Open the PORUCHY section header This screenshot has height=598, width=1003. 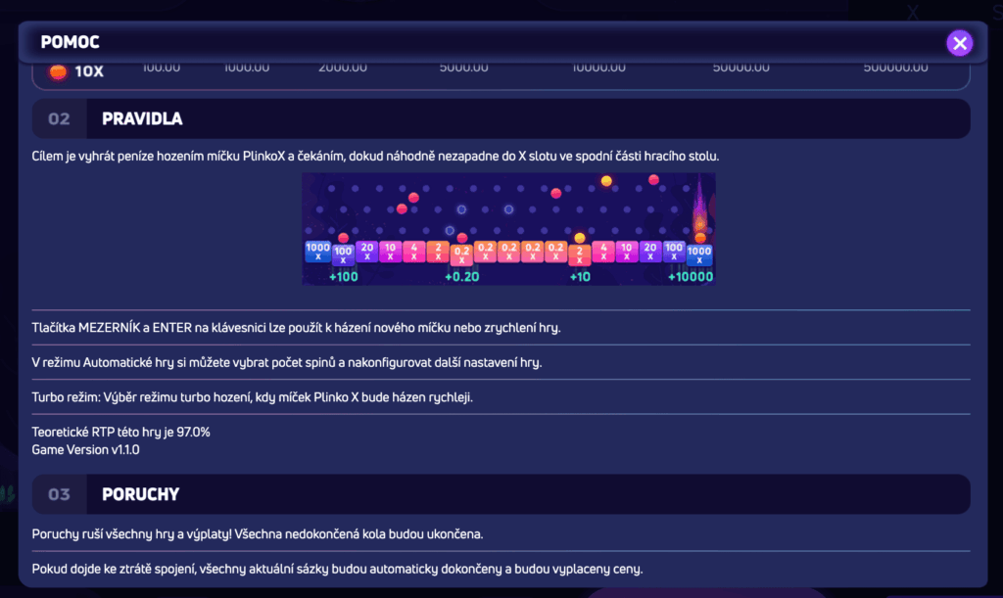pyautogui.click(x=140, y=494)
